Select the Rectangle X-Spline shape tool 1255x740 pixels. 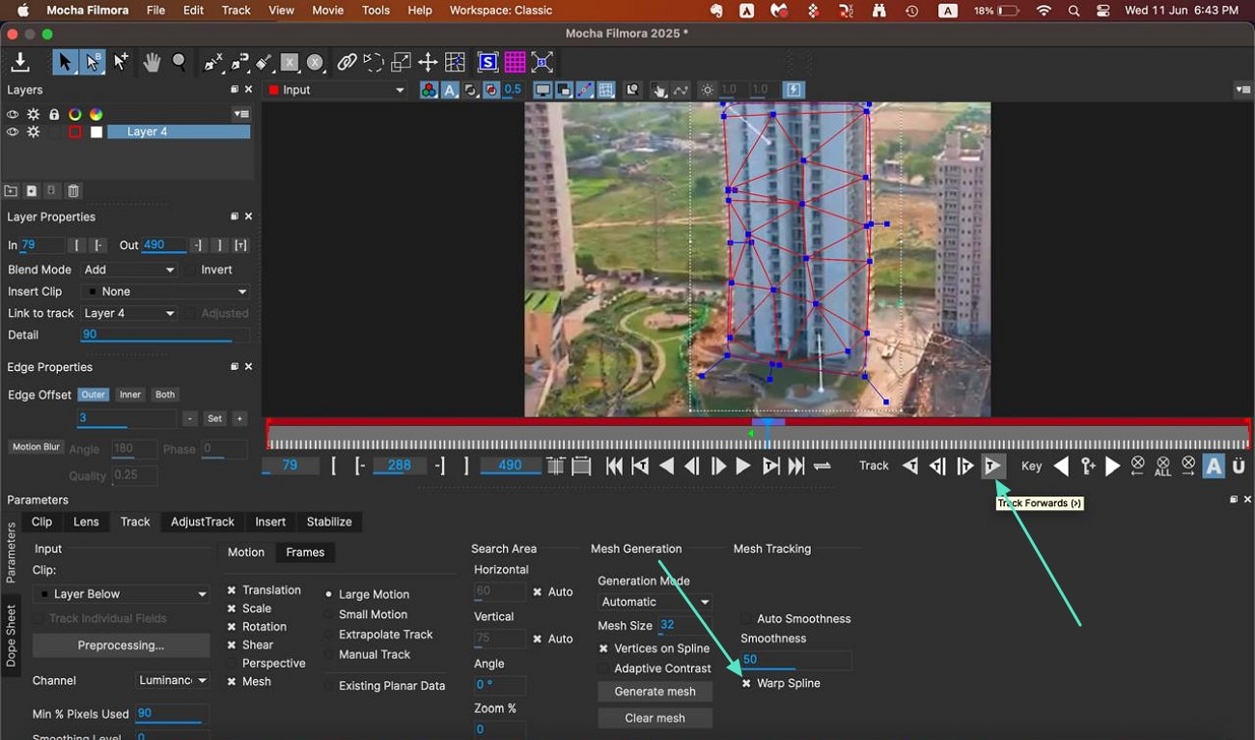click(x=289, y=63)
